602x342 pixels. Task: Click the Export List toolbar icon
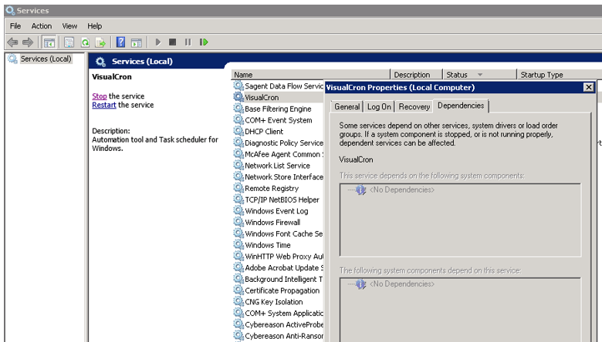tap(100, 42)
